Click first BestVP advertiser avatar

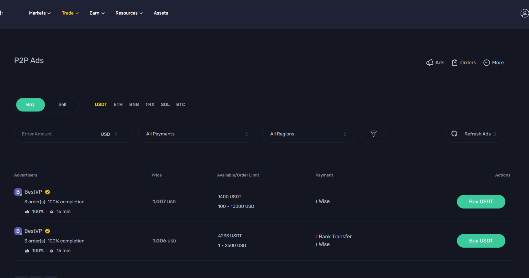tap(18, 192)
